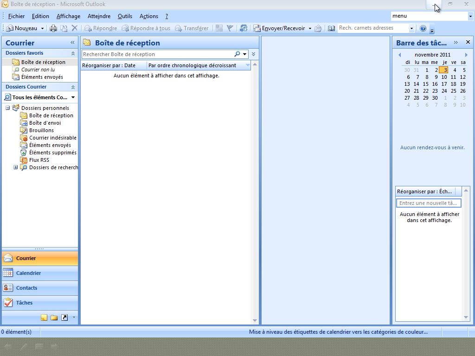Image resolution: width=475 pixels, height=356 pixels.
Task: Open the address book search dropdown arrow
Action: [411, 28]
